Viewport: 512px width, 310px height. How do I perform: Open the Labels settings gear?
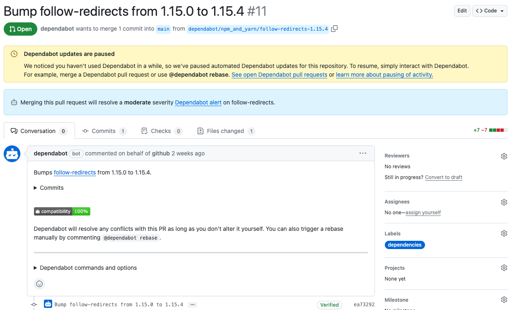pyautogui.click(x=504, y=233)
